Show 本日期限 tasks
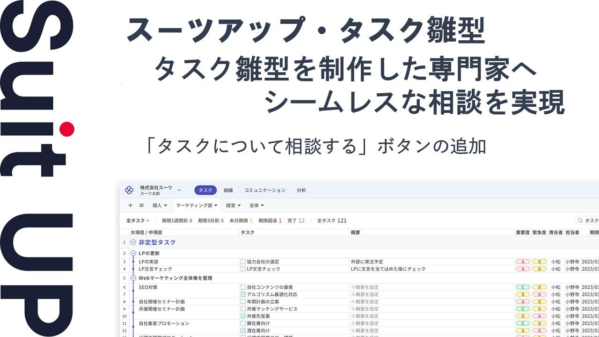The width and height of the screenshot is (599, 337). coord(241,220)
